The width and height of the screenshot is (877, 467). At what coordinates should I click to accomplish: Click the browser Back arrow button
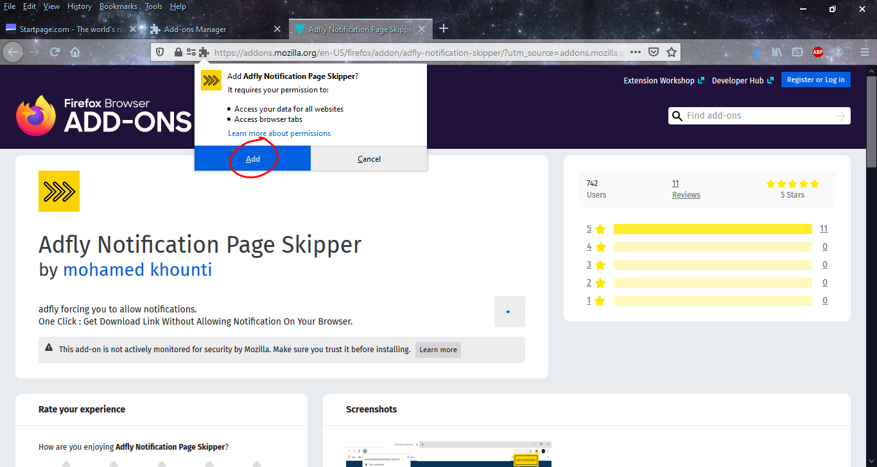tap(13, 52)
